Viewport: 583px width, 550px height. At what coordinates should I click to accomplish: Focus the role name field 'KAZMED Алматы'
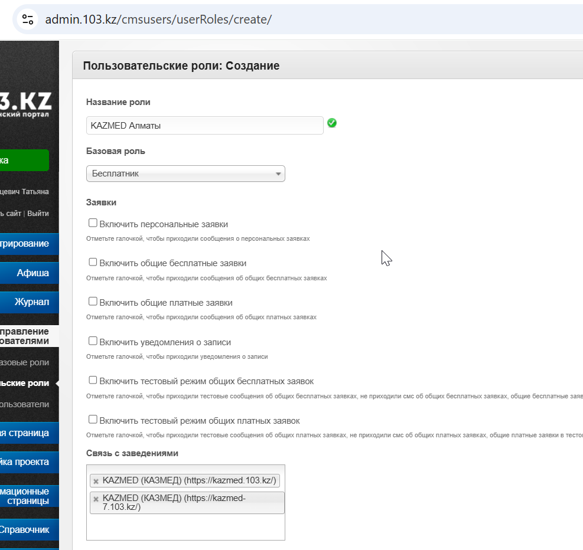pyautogui.click(x=204, y=126)
